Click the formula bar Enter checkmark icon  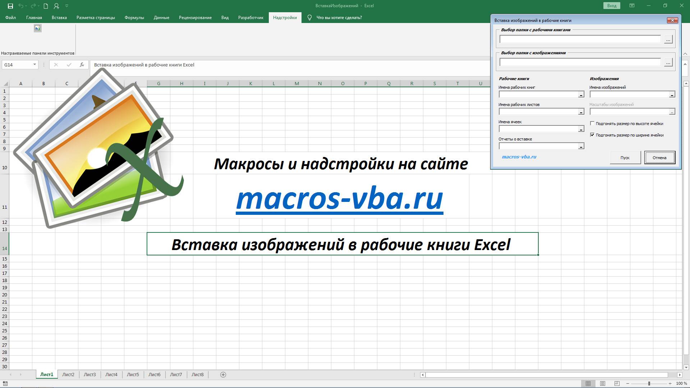coord(69,65)
